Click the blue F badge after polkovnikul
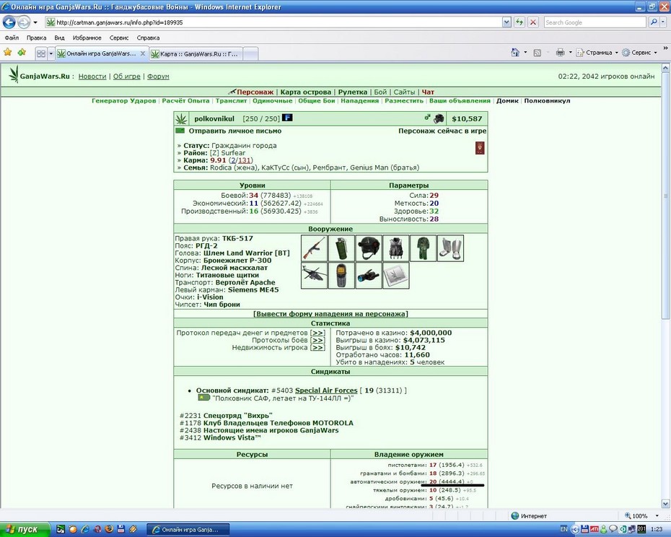The image size is (671, 537). click(287, 118)
